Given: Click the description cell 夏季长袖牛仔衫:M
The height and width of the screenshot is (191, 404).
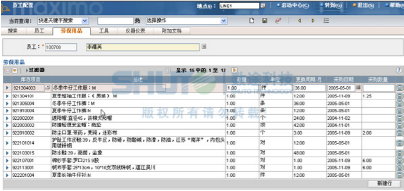Looking at the screenshot, I should click(x=138, y=175).
